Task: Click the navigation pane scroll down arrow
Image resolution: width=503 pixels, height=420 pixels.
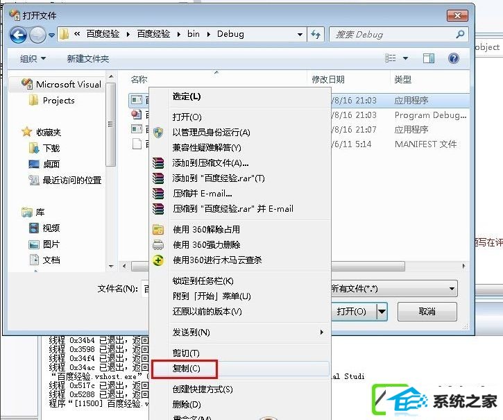Action: 111,266
